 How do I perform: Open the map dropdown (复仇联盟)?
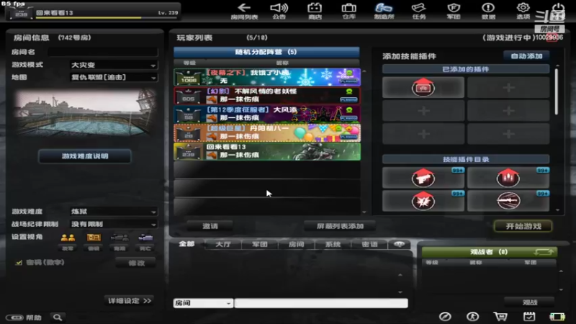pos(114,78)
